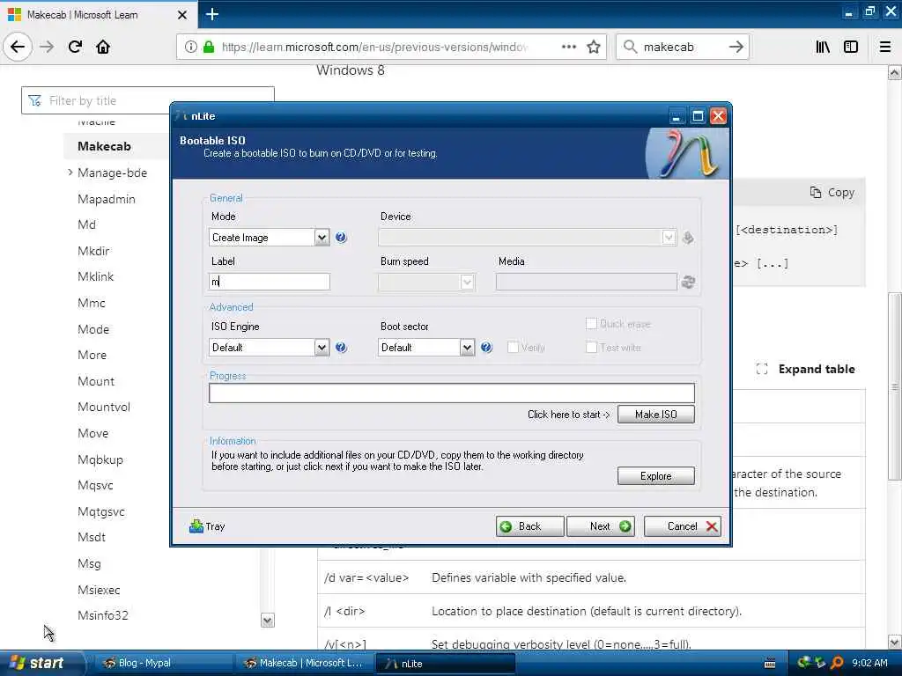Show site information icon in address bar
The width and height of the screenshot is (902, 676).
pyautogui.click(x=191, y=48)
